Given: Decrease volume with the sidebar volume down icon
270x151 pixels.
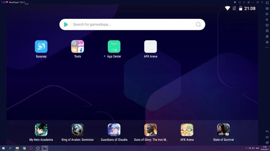Looking at the screenshot, I should [x=267, y=20].
